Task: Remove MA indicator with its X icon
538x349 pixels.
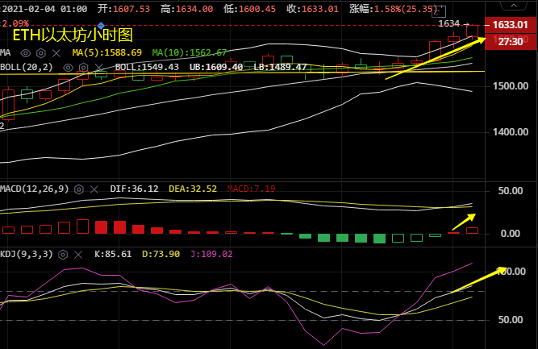Action: [x=55, y=52]
